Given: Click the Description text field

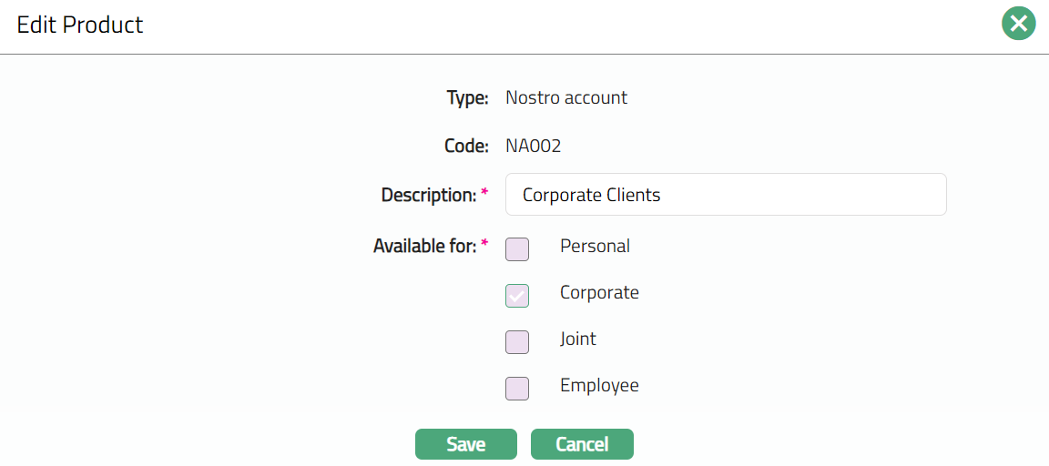Looking at the screenshot, I should point(725,195).
